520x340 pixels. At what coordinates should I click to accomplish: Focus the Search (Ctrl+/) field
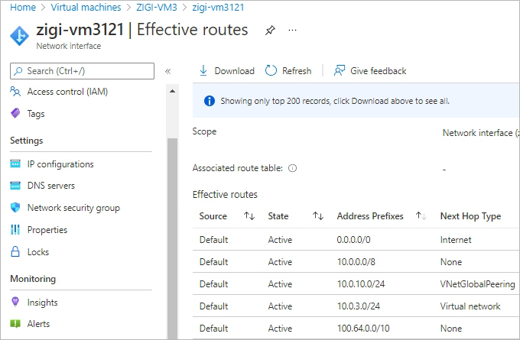point(82,71)
